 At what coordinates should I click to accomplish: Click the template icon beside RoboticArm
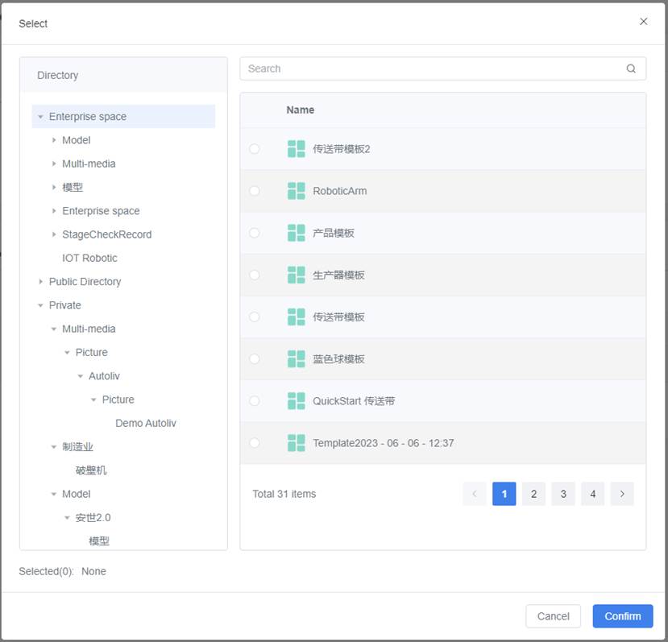coord(296,191)
